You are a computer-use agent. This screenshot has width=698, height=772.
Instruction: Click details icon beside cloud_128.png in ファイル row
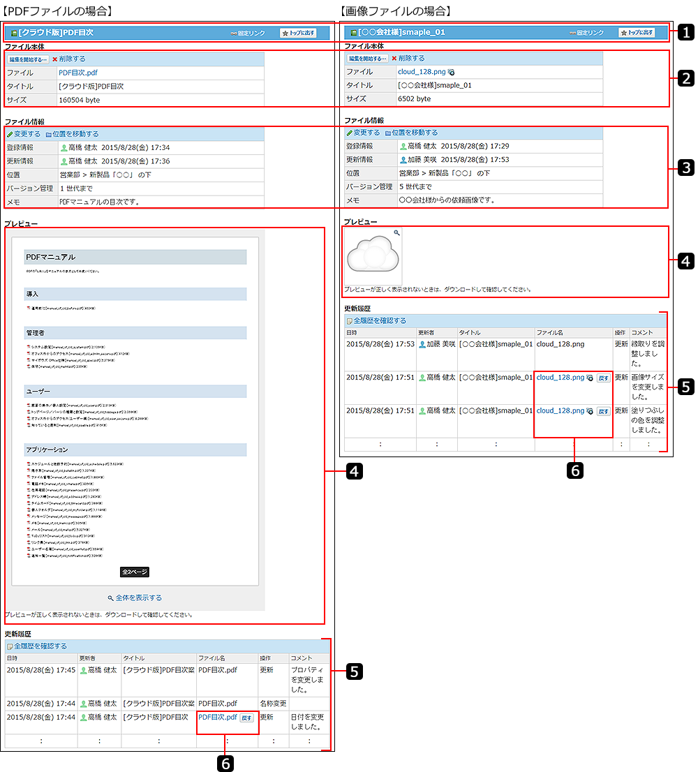click(x=451, y=72)
